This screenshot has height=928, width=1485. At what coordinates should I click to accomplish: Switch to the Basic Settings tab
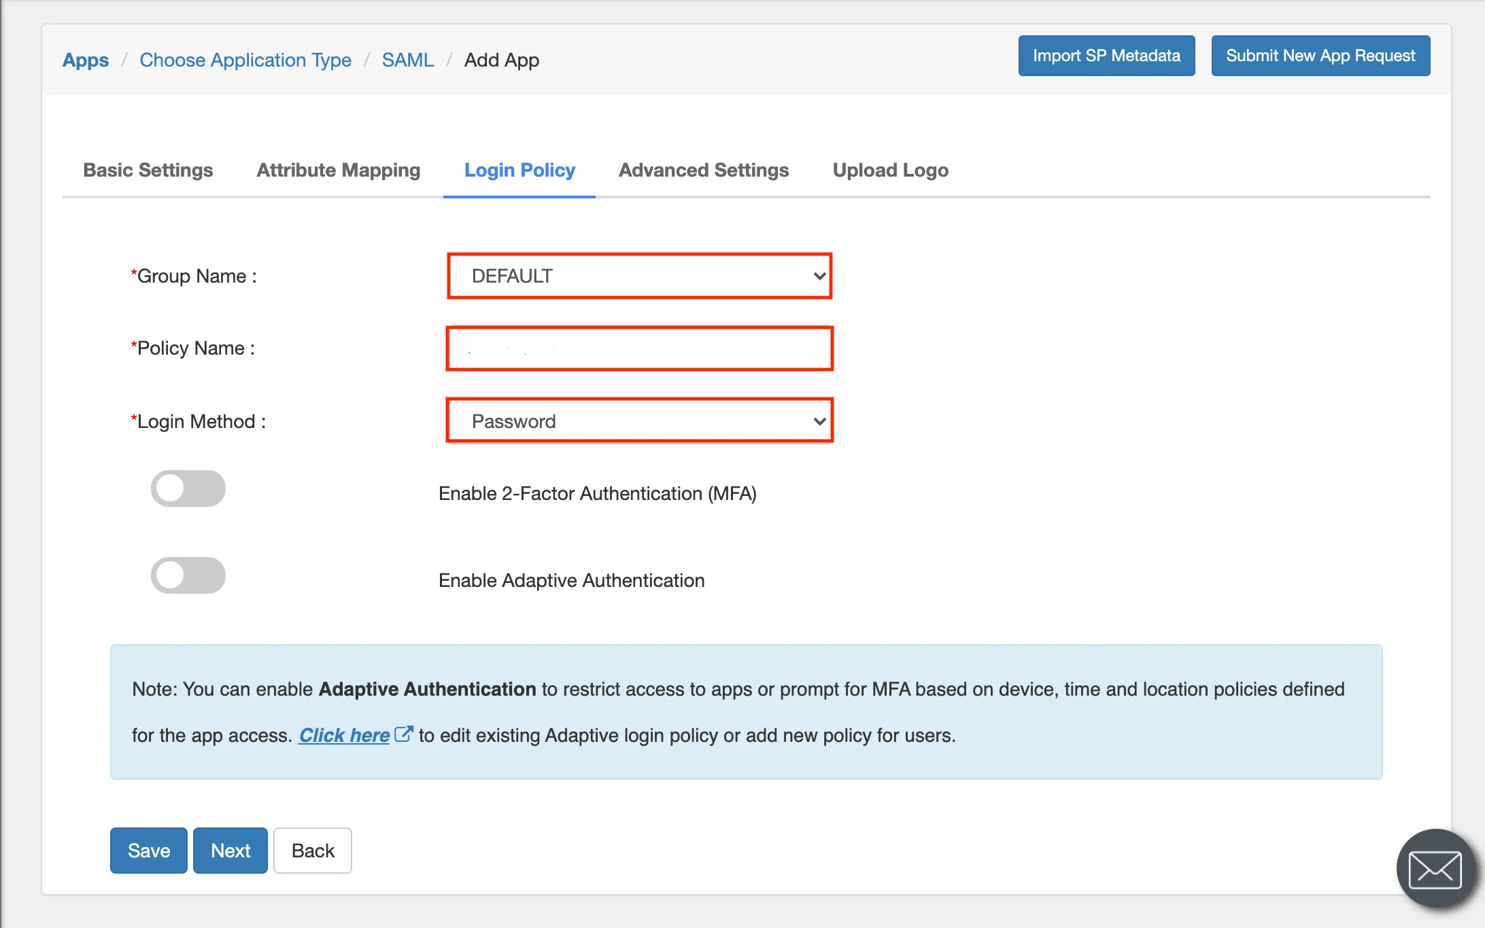coord(148,170)
